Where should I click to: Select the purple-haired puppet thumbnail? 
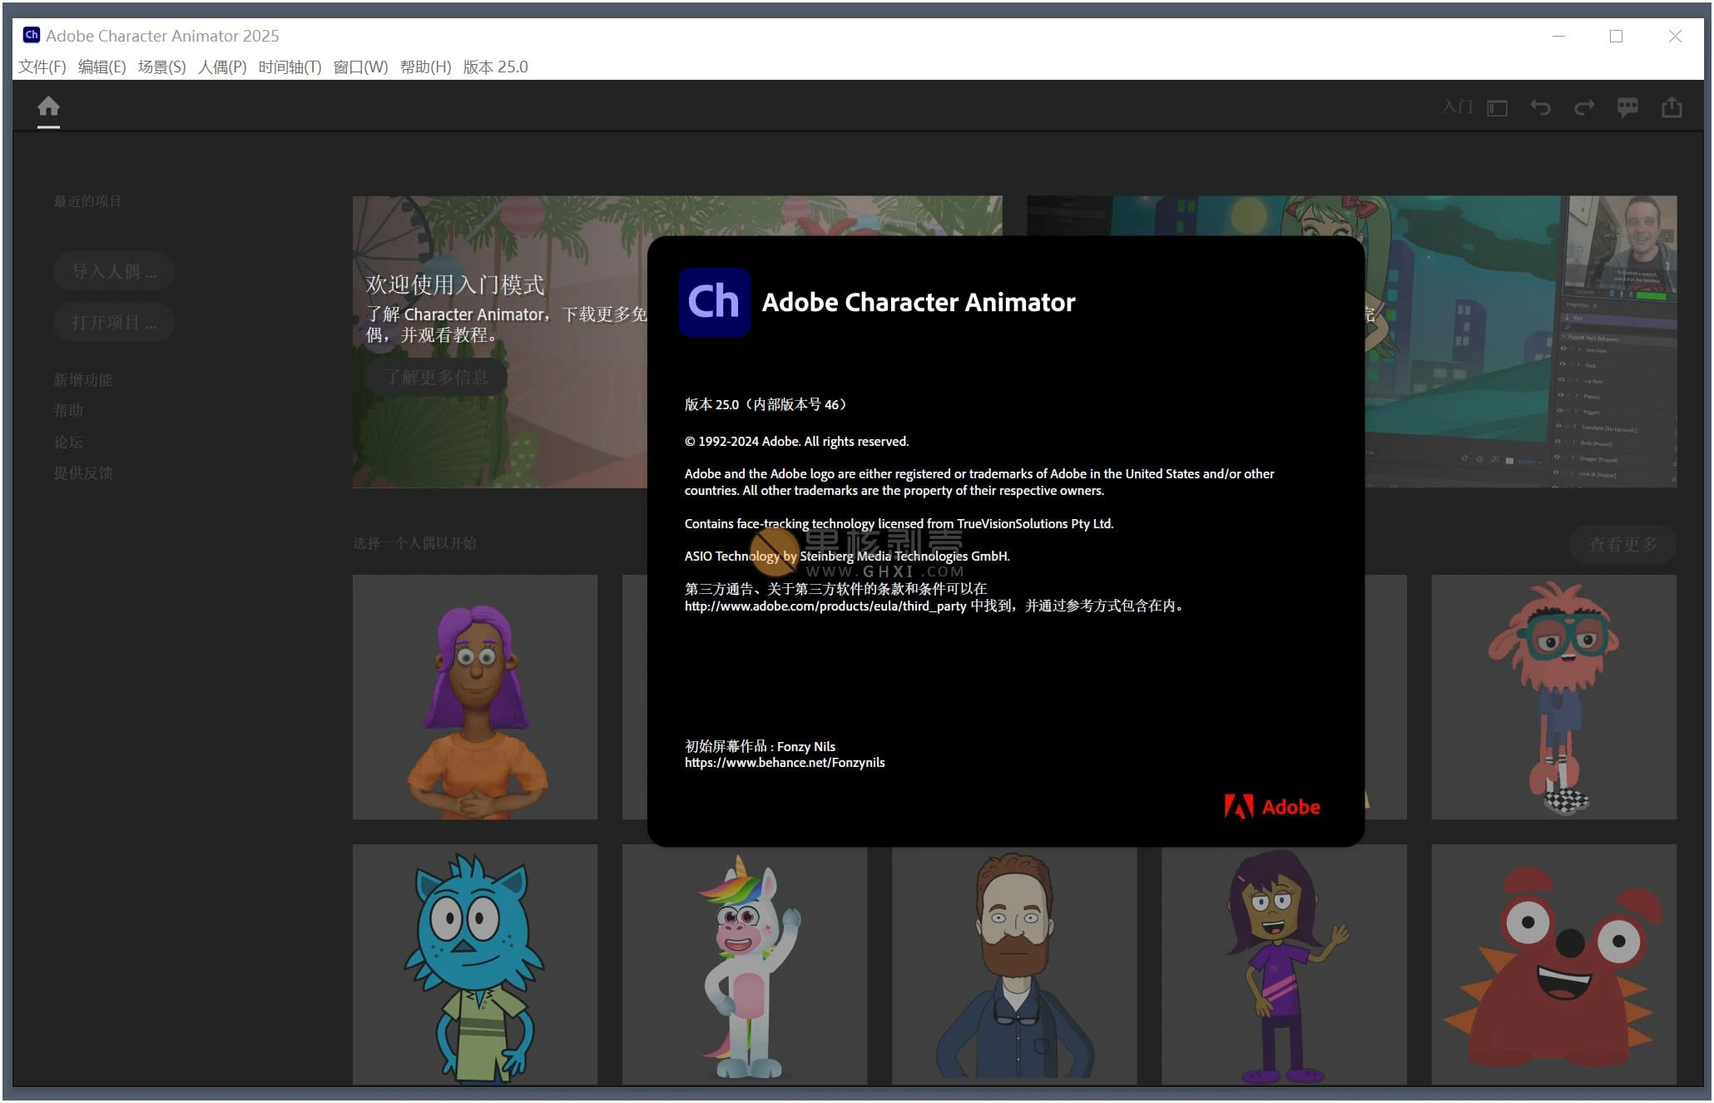475,697
